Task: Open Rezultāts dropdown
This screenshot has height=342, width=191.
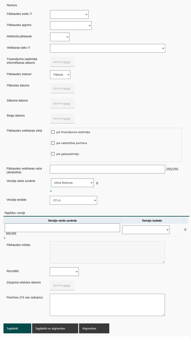Action: (x=64, y=272)
